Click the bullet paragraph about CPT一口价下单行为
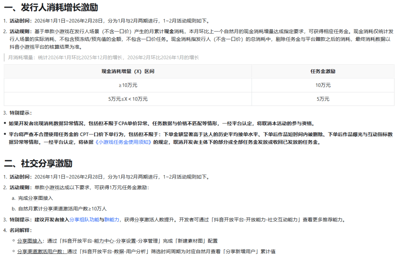This screenshot has height=259, width=399. (x=199, y=138)
